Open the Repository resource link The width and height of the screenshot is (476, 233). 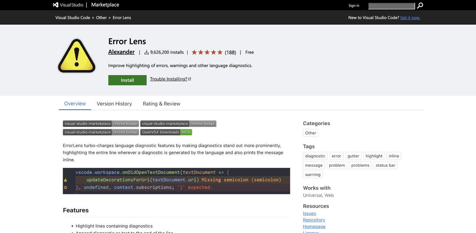coord(314,220)
